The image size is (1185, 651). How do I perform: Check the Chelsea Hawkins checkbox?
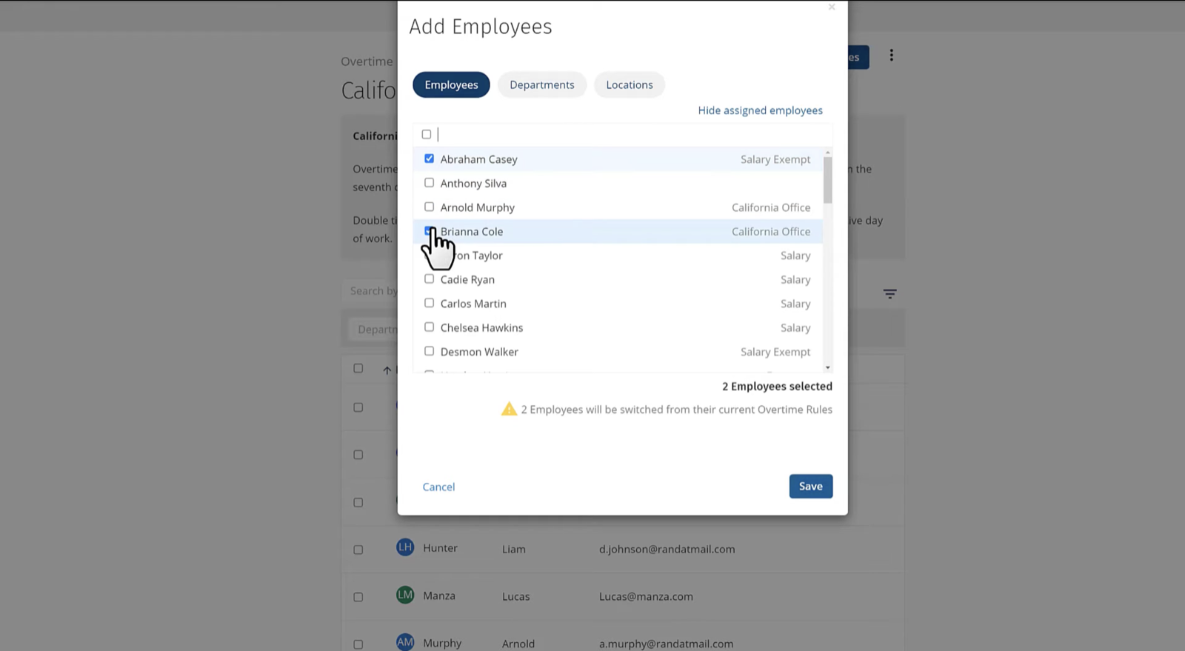pyautogui.click(x=429, y=327)
